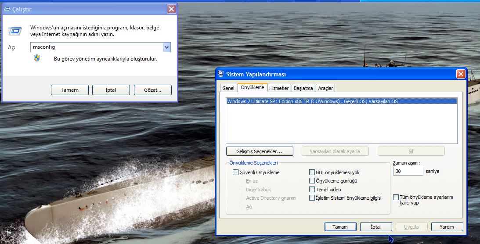Click the Zaman aşımı field showing 30
Viewport: 480px width, 244px height.
coord(408,171)
